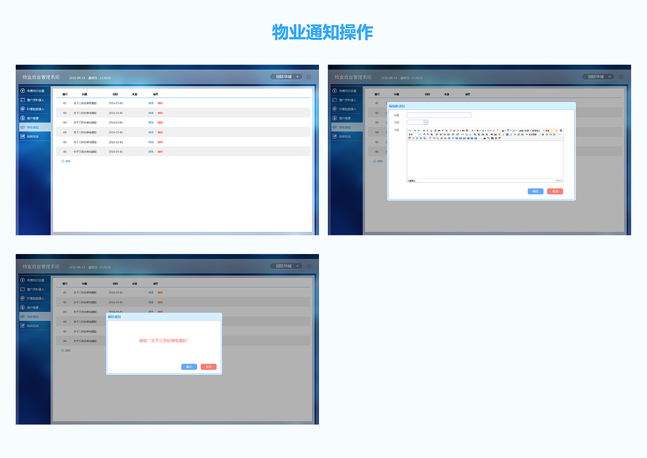Click the print icon in editor toolbar
The height and width of the screenshot is (458, 647).
click(x=484, y=138)
